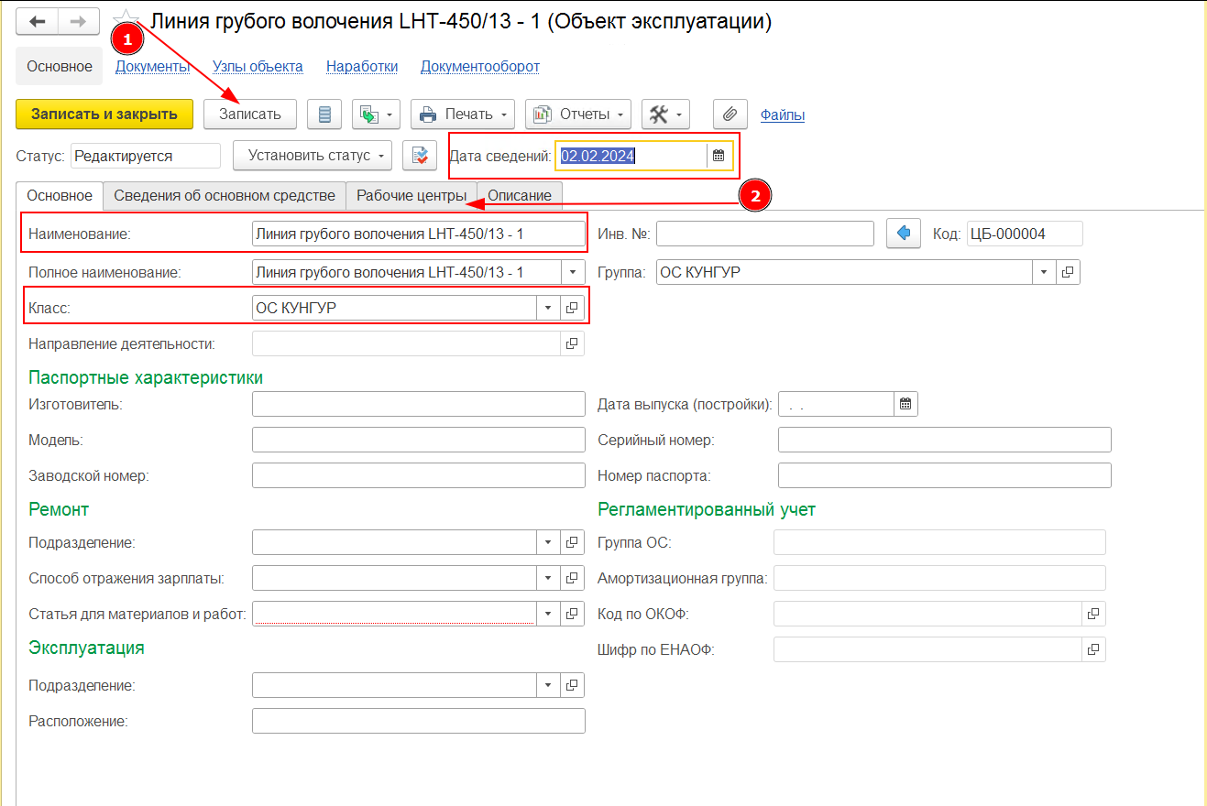Open the list icon button next to Записать

pos(324,114)
